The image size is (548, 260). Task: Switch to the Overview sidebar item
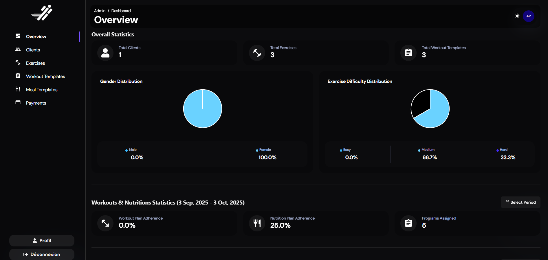[x=36, y=36]
